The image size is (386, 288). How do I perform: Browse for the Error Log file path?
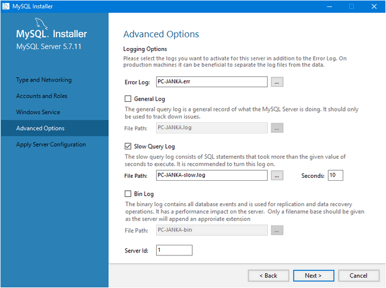[277, 82]
